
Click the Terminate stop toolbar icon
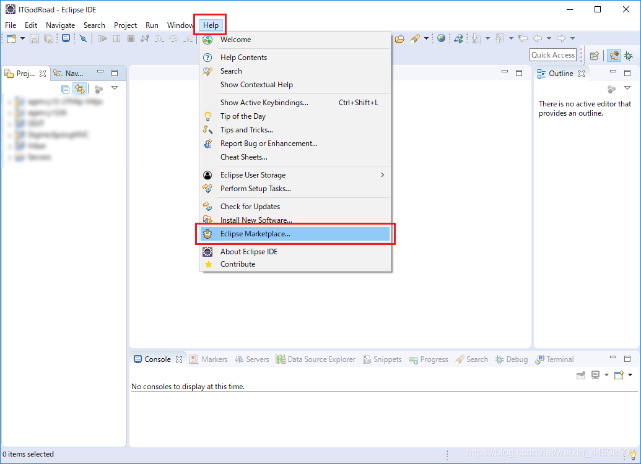coord(131,38)
